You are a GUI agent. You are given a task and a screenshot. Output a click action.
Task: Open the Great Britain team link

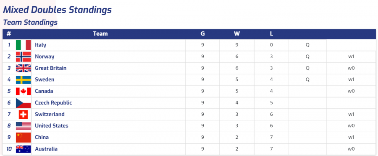(x=51, y=68)
